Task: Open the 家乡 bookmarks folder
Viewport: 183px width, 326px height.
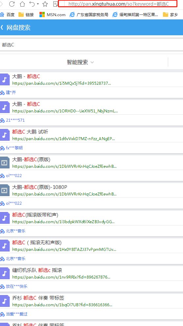Action: (x=170, y=15)
